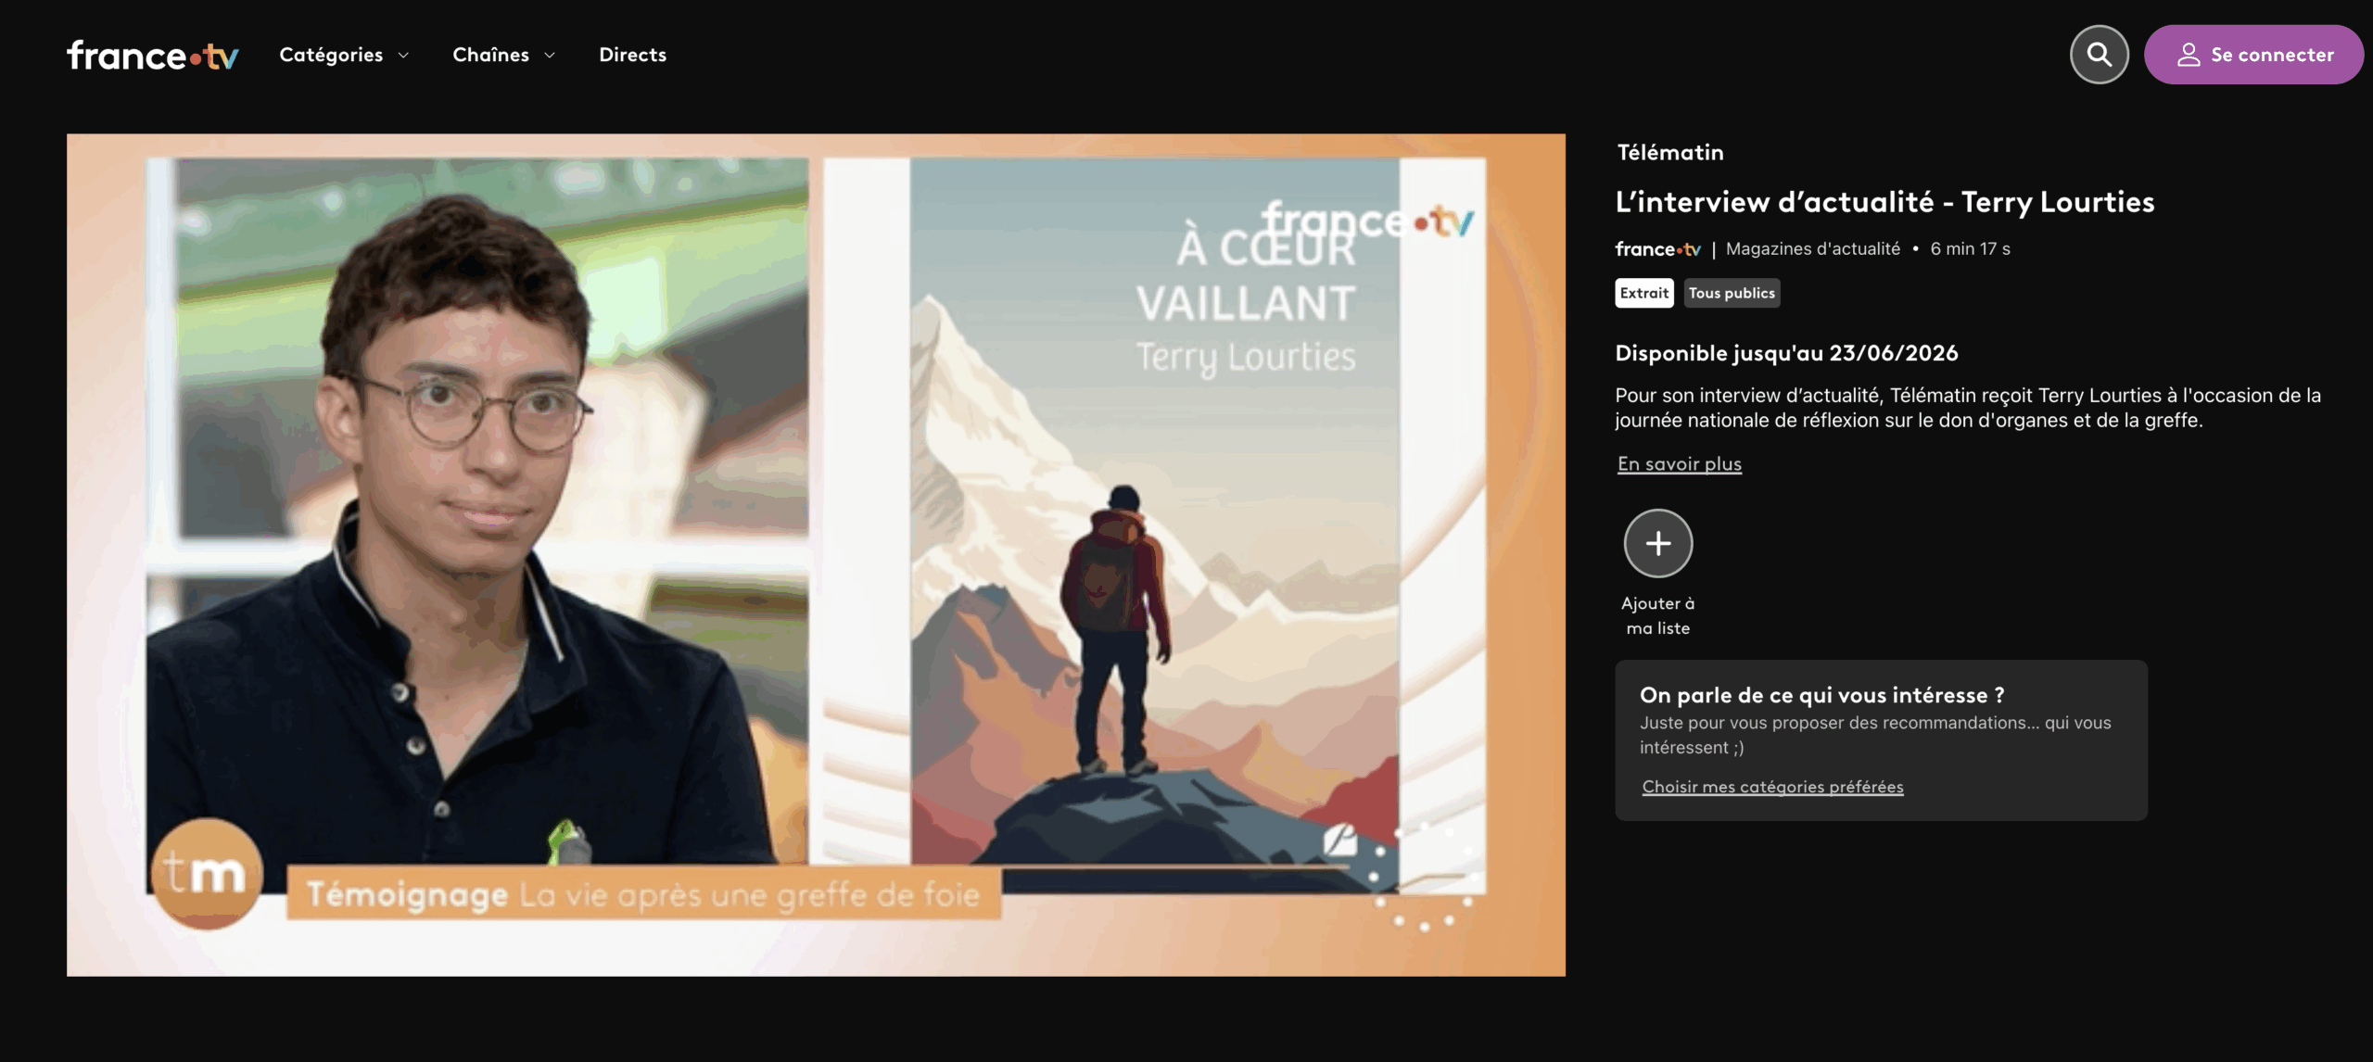This screenshot has width=2373, height=1062.
Task: Open the Directs menu item
Action: (x=632, y=55)
